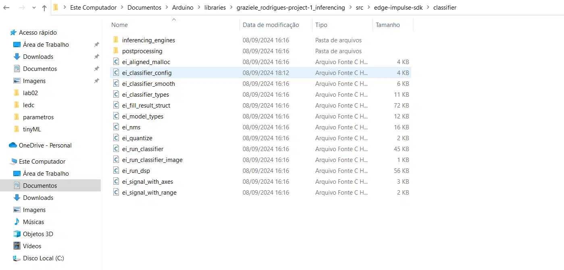
Task: Select Acesso rápido in navigation pane
Action: [37, 32]
